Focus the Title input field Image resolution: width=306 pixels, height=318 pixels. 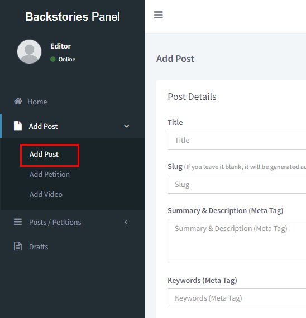click(x=237, y=140)
